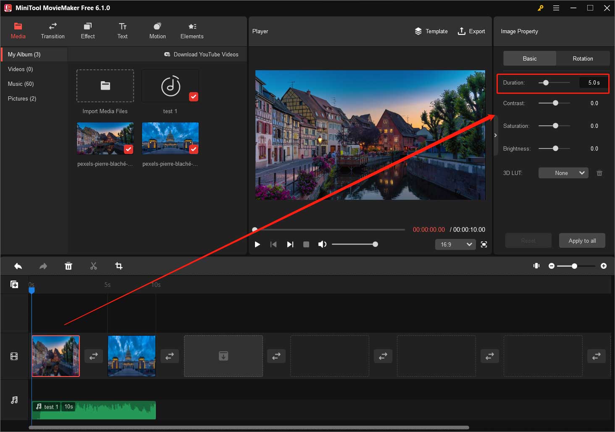Go to next frame
The height and width of the screenshot is (432, 615).
click(x=290, y=244)
